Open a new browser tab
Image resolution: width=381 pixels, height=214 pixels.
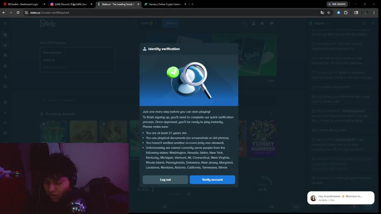tap(192, 4)
